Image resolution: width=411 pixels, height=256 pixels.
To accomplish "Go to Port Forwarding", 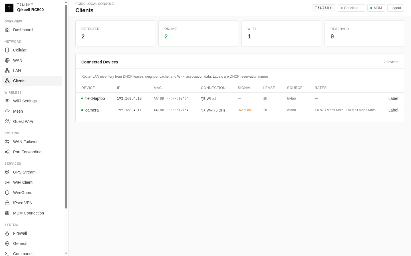I will tap(32, 152).
